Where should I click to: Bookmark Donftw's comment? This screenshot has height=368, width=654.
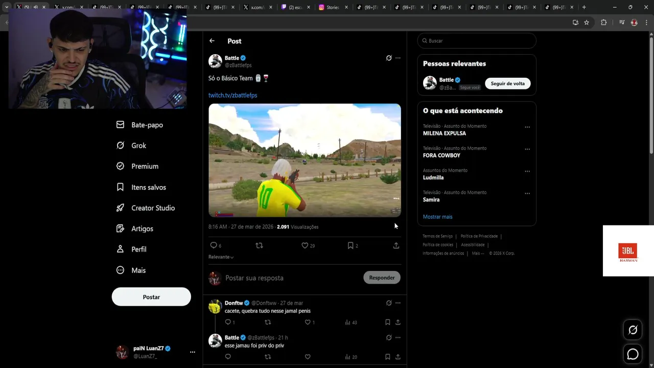388,322
